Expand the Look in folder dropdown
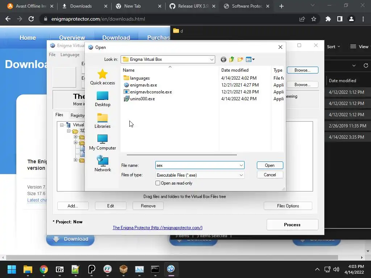Image resolution: width=371 pixels, height=278 pixels. coord(212,60)
